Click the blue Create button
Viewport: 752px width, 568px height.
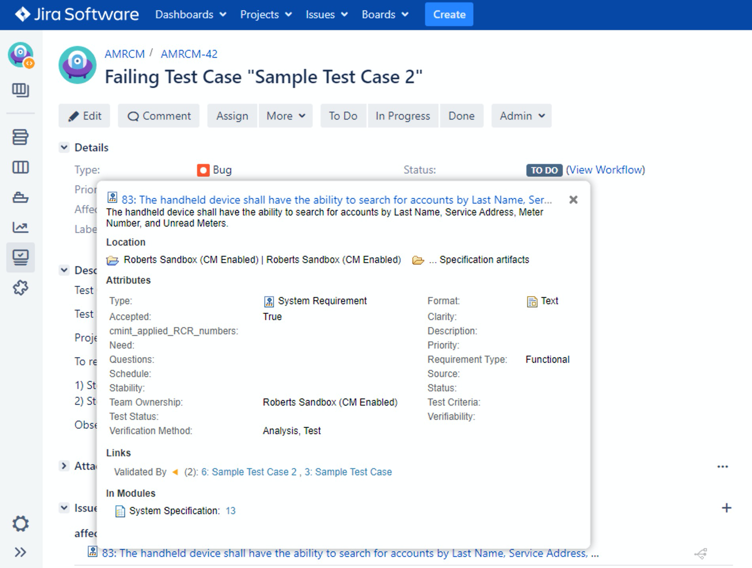pos(449,15)
